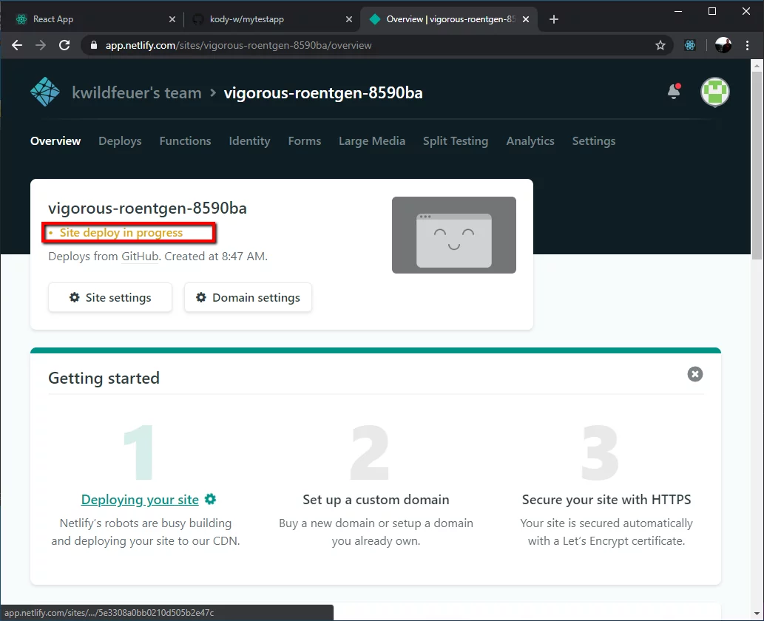Click the site preview thumbnail

[453, 235]
